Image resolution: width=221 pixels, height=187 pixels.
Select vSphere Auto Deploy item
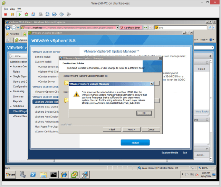[x=47, y=117]
